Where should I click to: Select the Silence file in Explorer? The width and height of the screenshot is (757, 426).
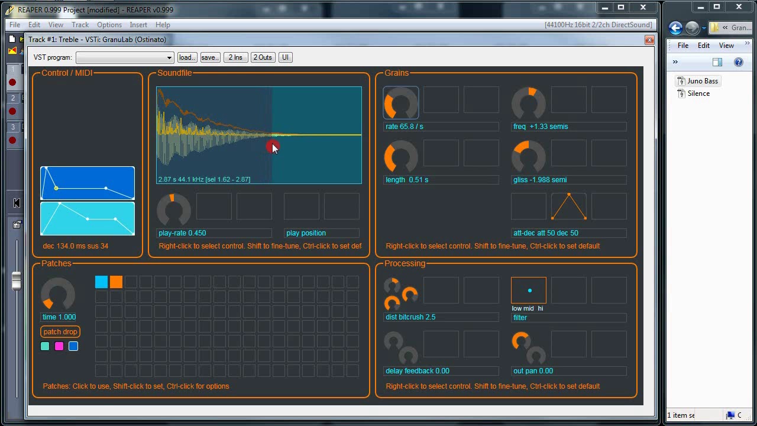coord(694,93)
